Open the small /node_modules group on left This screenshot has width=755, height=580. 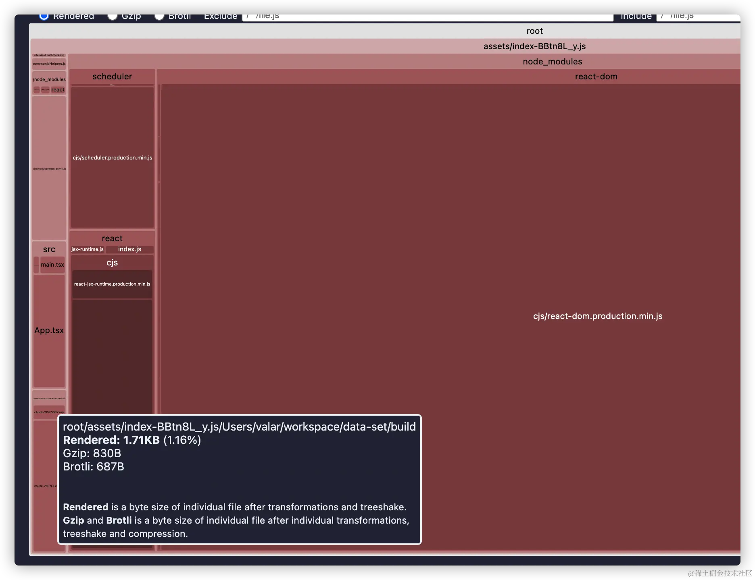pos(49,79)
